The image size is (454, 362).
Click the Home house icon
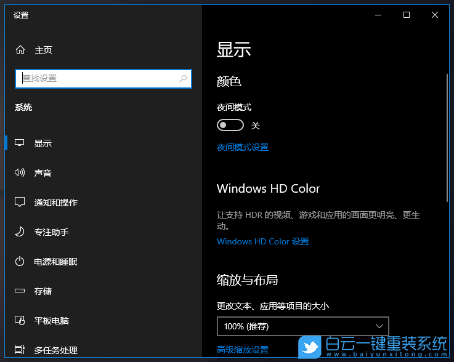pos(20,50)
